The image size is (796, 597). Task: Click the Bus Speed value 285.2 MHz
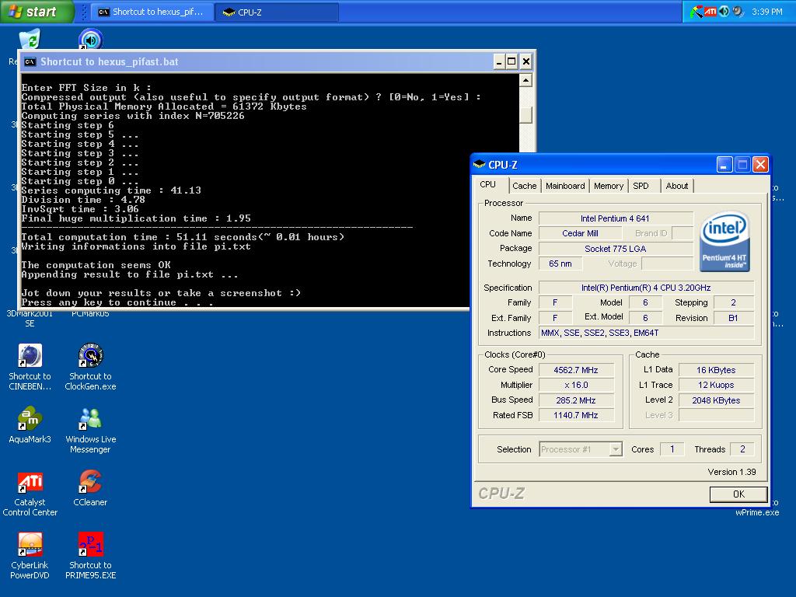576,400
